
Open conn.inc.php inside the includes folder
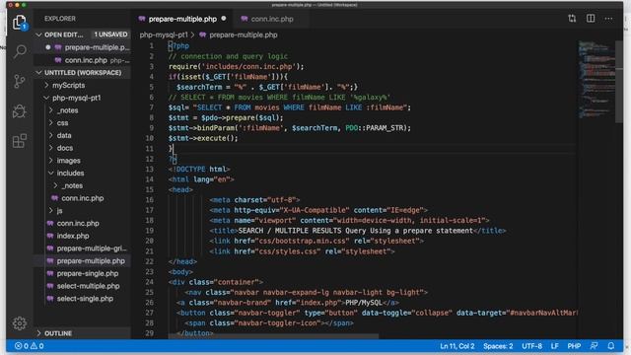(x=83, y=198)
